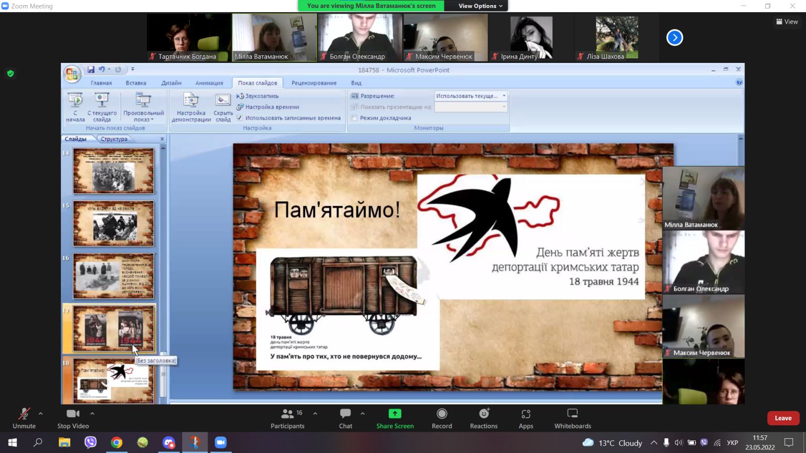Show next participants with the blue arrow
806x453 pixels.
675,37
